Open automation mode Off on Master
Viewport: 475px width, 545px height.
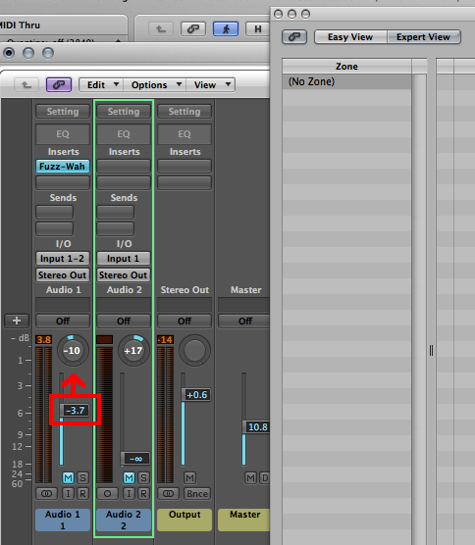244,321
